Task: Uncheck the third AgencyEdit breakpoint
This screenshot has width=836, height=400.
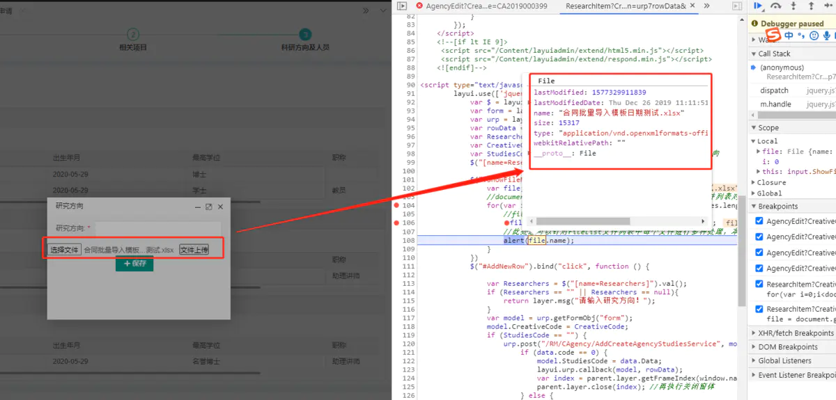Action: click(x=759, y=253)
